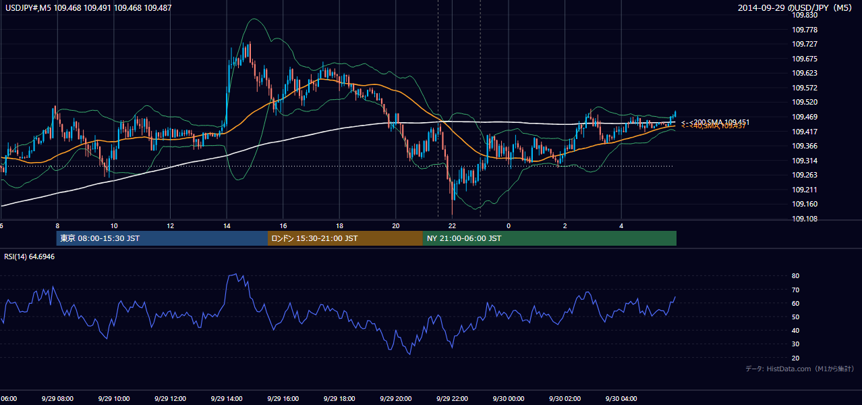Screen dimensions: 862x405
Task: Click the 9/29 20:00 time label
Action: click(x=395, y=399)
